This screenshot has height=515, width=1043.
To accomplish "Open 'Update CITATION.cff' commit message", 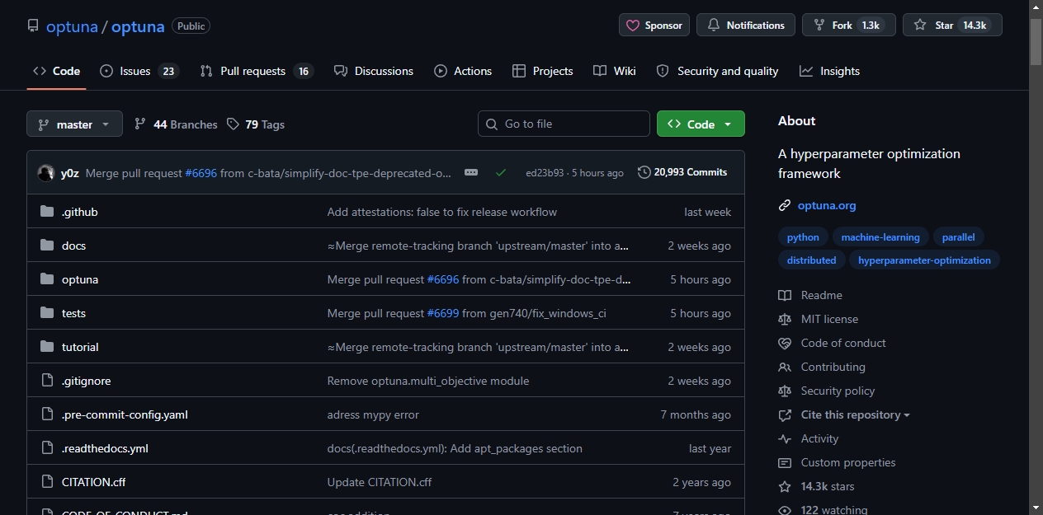I will (x=380, y=482).
